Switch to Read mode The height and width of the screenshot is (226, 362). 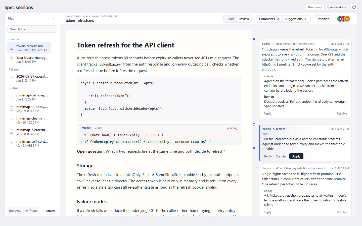[x=230, y=19]
